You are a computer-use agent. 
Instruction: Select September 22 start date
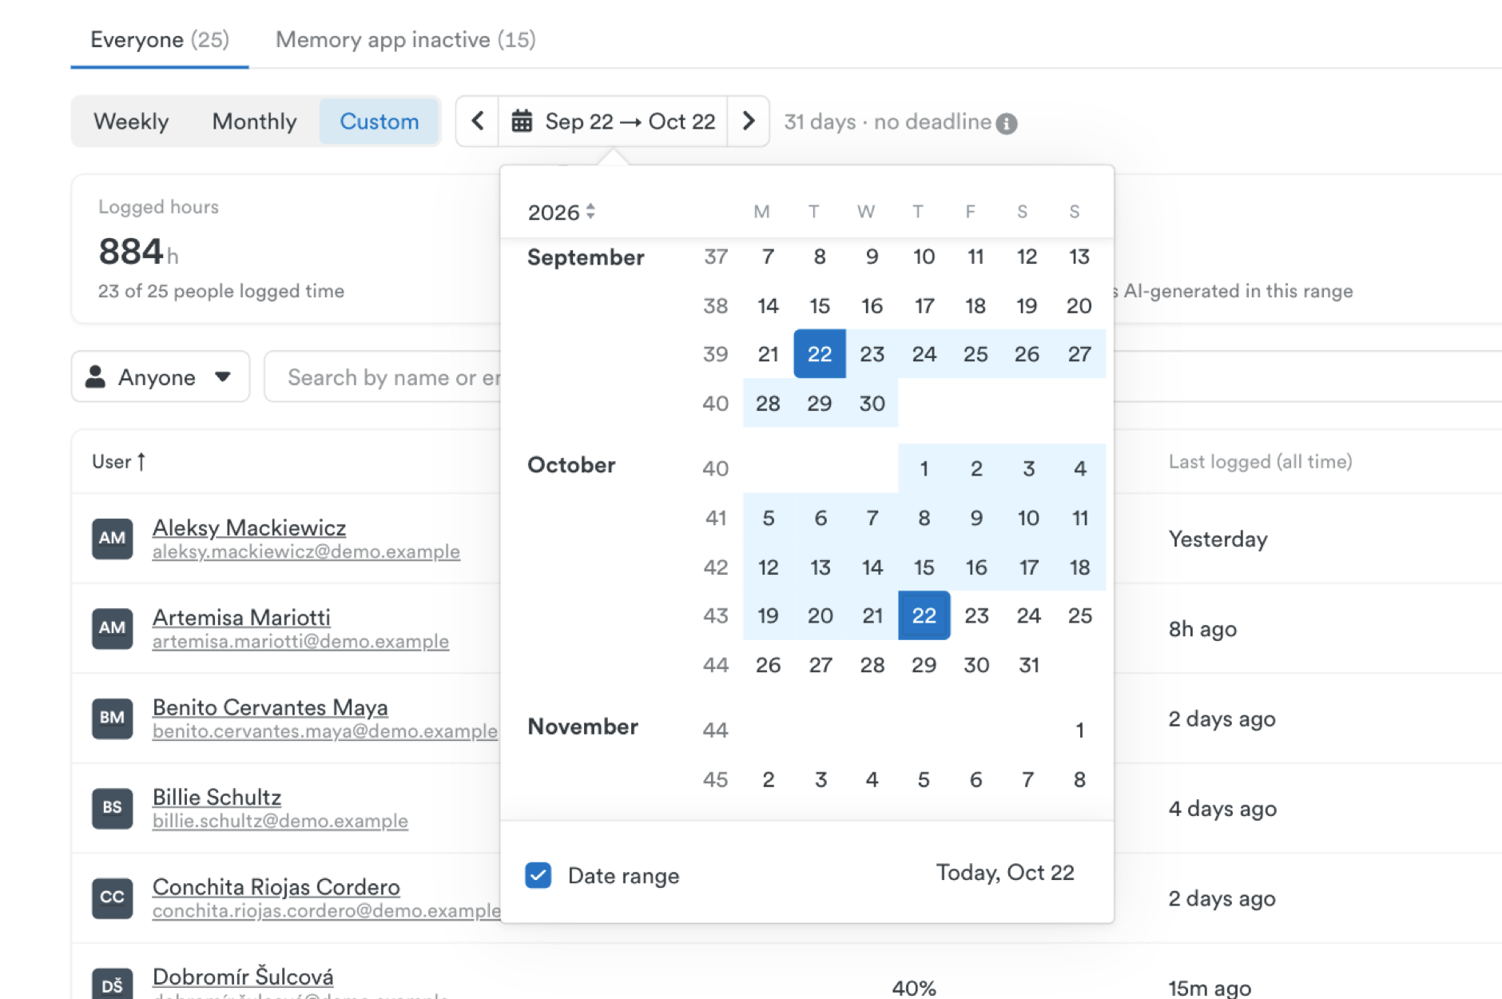click(820, 353)
